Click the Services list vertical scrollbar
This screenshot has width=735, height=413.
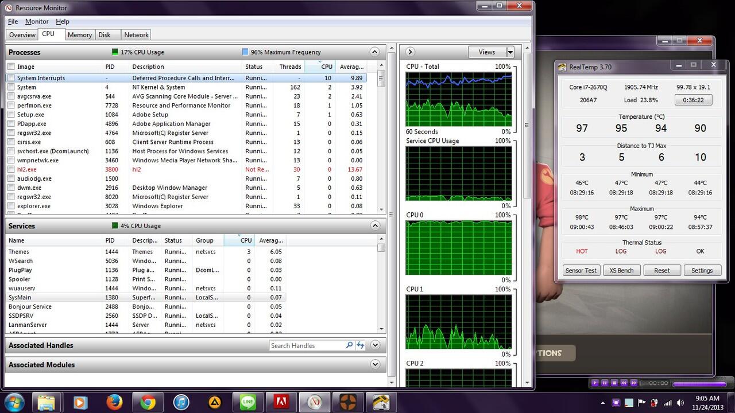381,283
